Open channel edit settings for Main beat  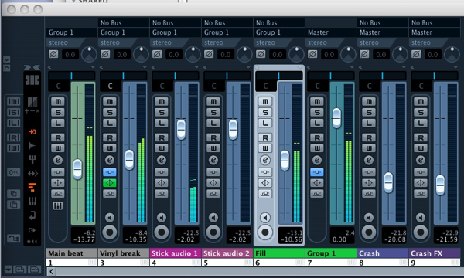coord(58,160)
